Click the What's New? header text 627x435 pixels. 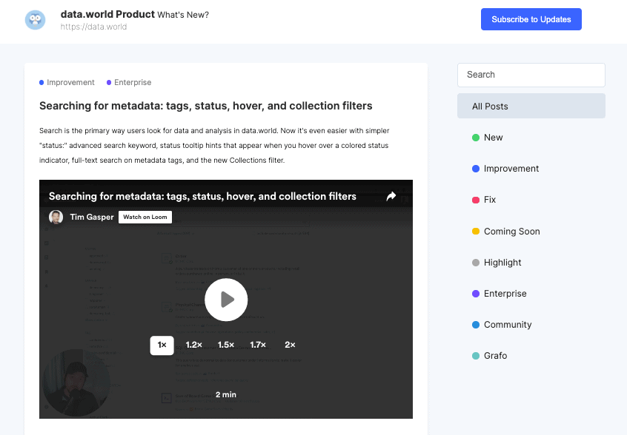click(x=183, y=15)
